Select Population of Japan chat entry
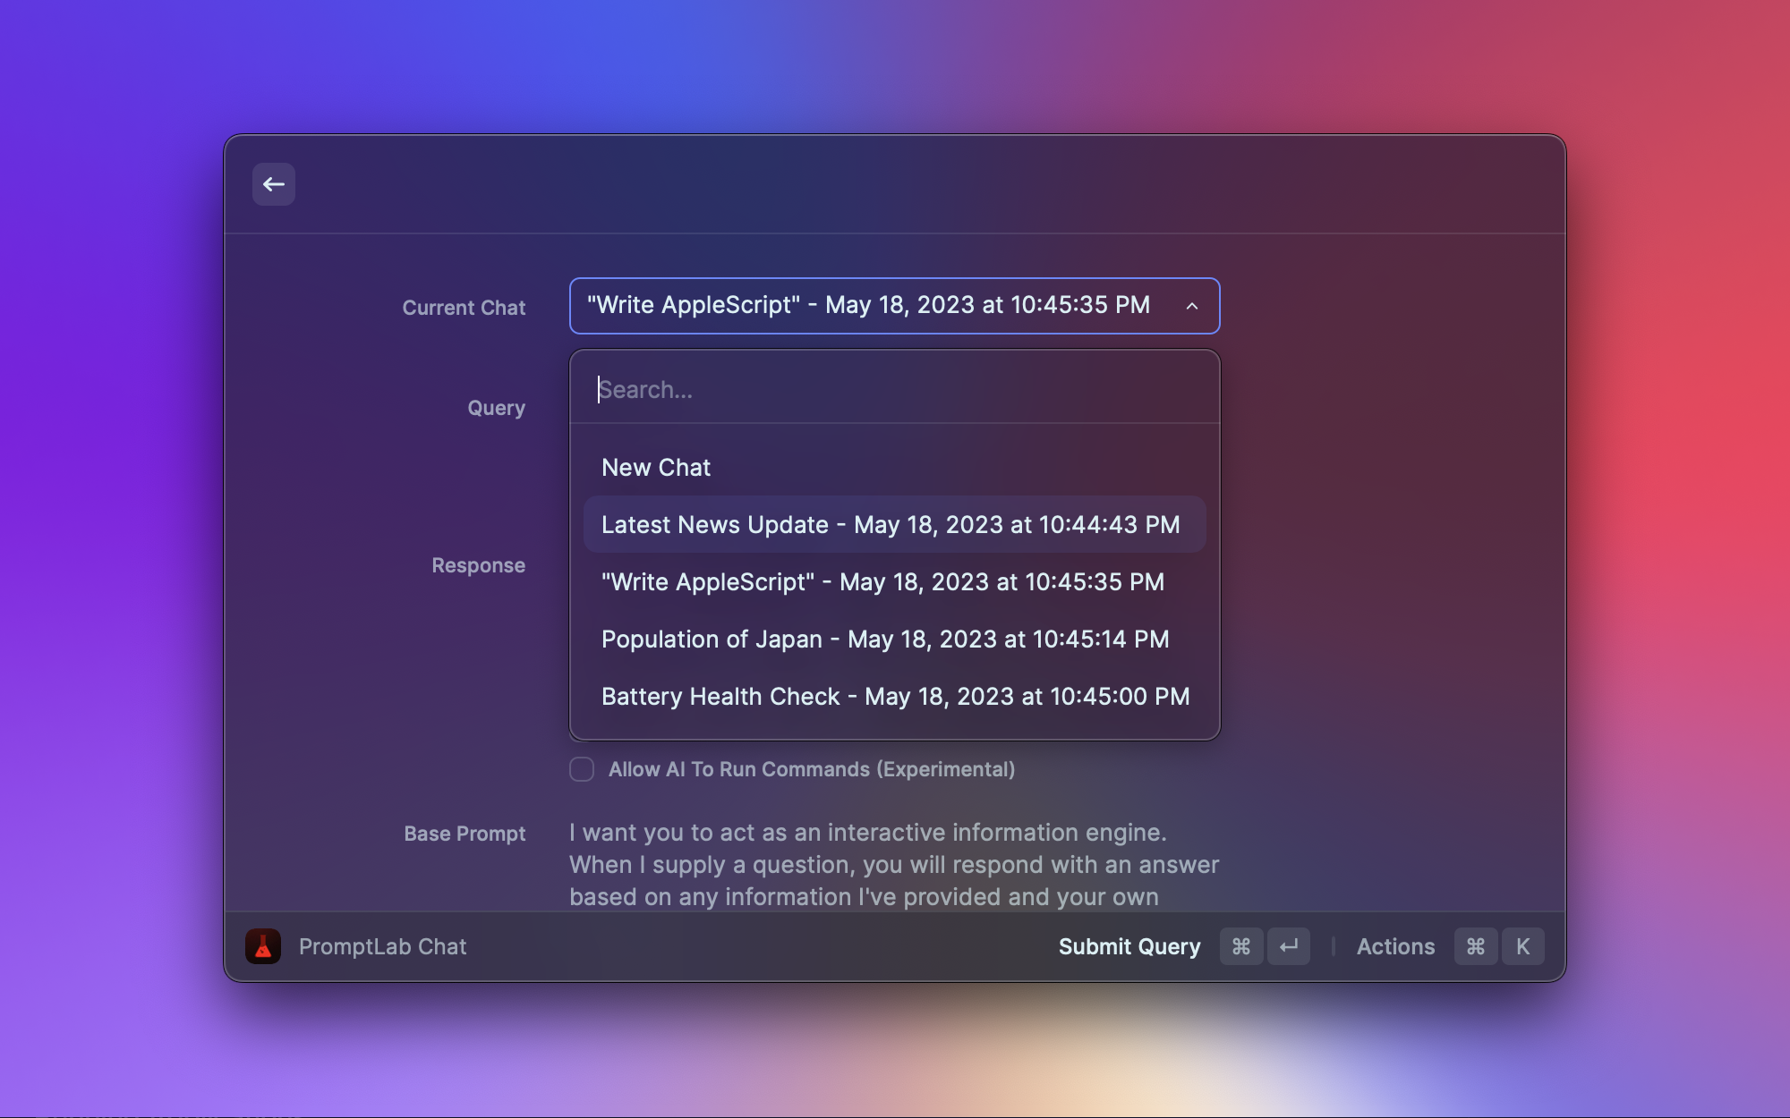 pos(896,639)
